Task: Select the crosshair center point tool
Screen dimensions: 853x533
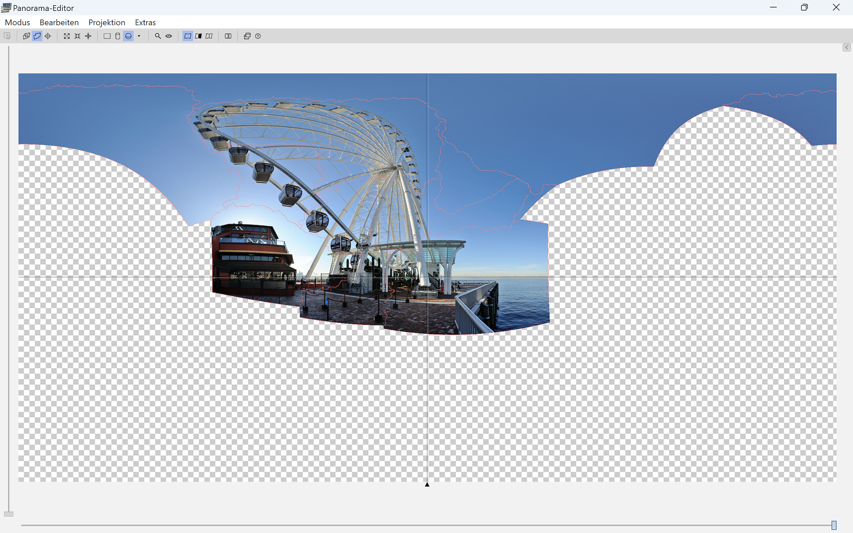Action: (x=48, y=36)
